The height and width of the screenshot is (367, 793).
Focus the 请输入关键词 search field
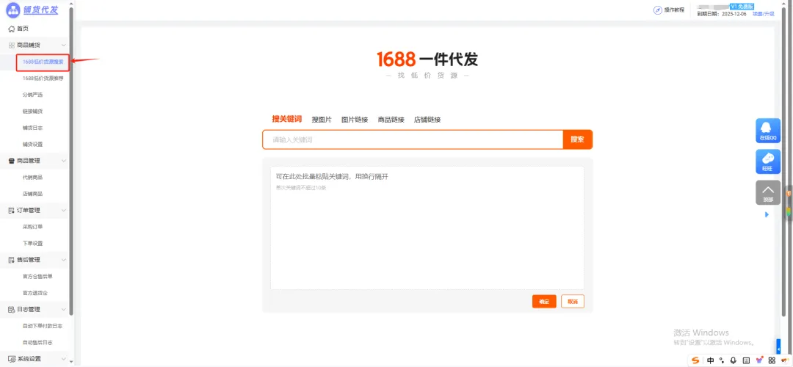[413, 139]
